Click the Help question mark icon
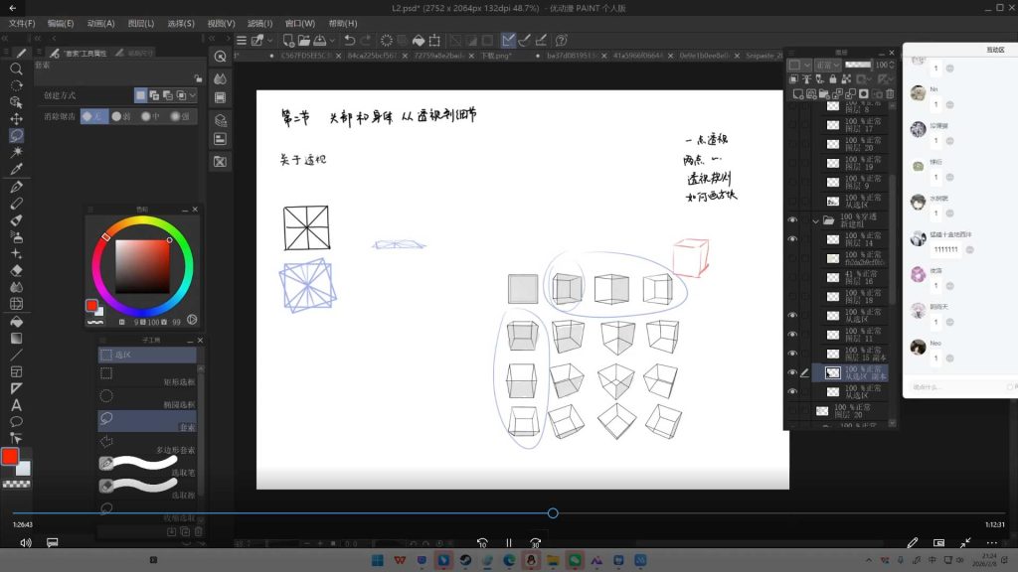Screen dimensions: 1018x572 561,40
